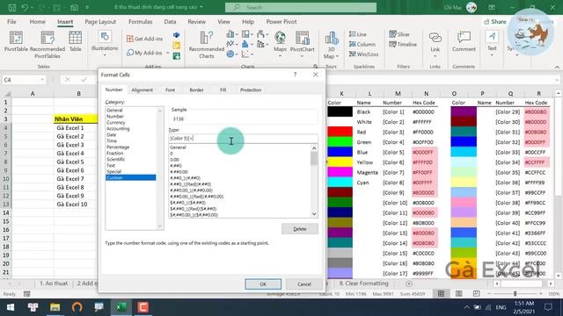The height and width of the screenshot is (316, 563).
Task: Switch to the Home ribbon tab
Action: 37,21
